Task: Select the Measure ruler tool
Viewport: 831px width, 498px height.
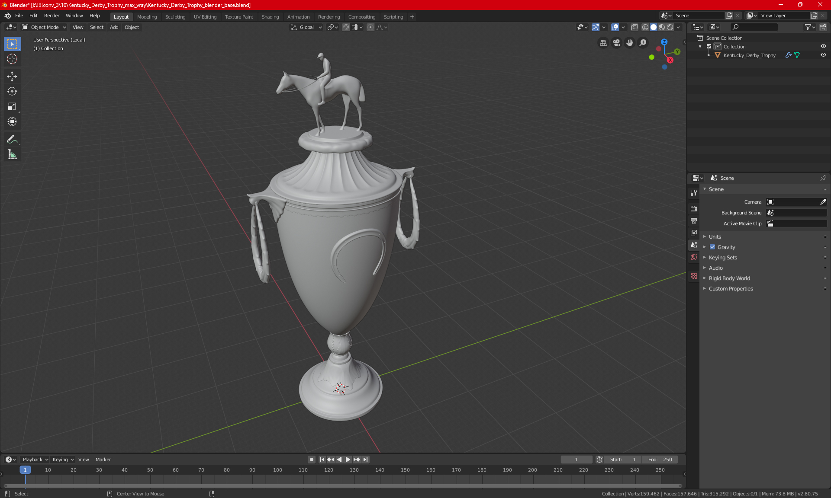Action: pos(12,154)
